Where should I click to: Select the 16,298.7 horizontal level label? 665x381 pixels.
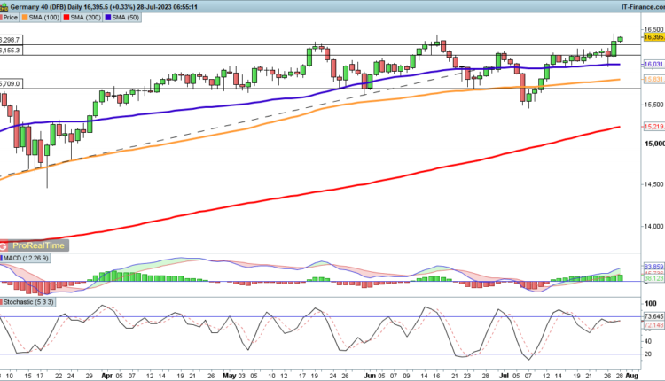click(11, 40)
